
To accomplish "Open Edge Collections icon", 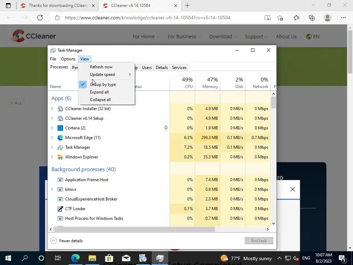I will point(312,18).
